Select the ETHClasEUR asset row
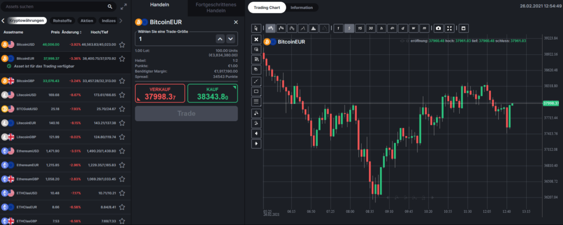Viewport: 563px width, 225px height. [65, 207]
